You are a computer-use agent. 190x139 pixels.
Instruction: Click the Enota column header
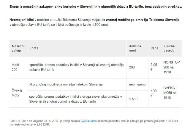tap(77, 48)
